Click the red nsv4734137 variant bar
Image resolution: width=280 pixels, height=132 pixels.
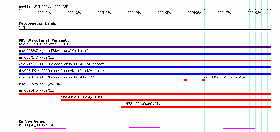click(196, 107)
